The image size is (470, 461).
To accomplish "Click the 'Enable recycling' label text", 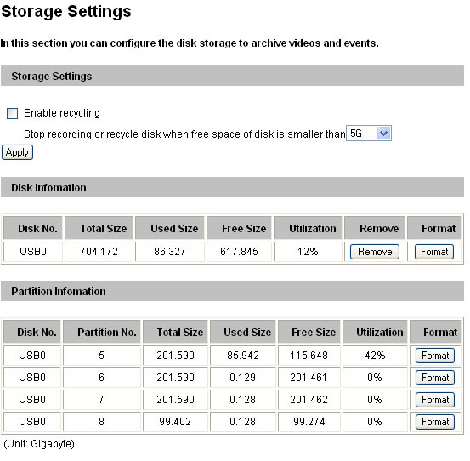I will [62, 113].
